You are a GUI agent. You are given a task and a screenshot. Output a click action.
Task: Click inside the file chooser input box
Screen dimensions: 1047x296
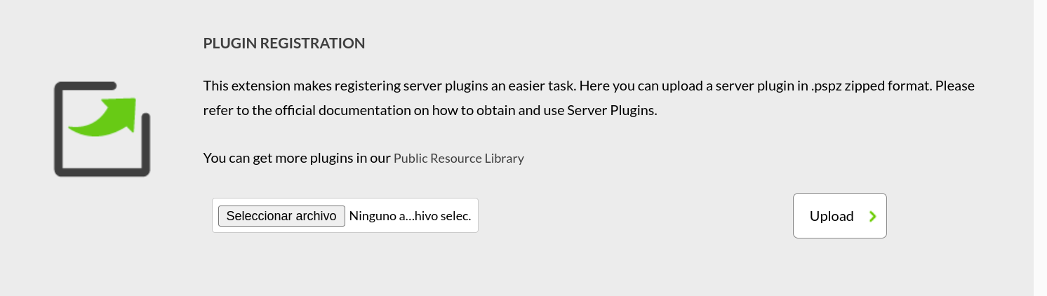(x=345, y=216)
